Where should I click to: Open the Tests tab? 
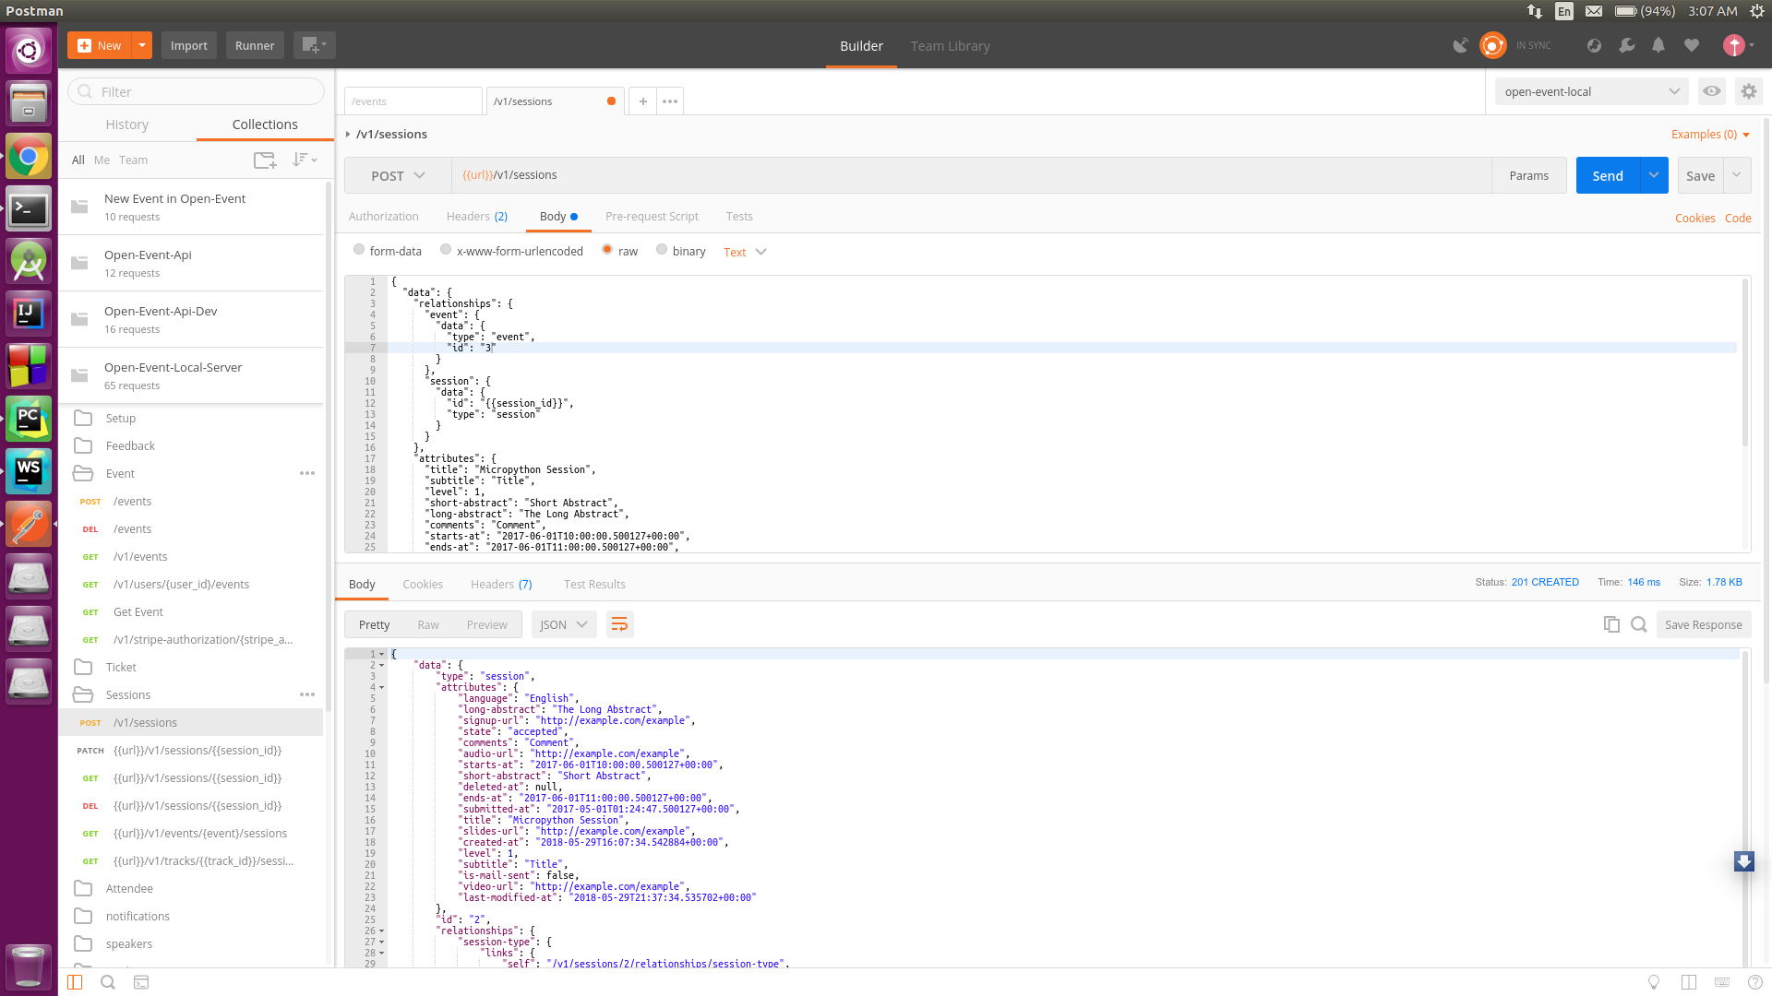click(739, 217)
